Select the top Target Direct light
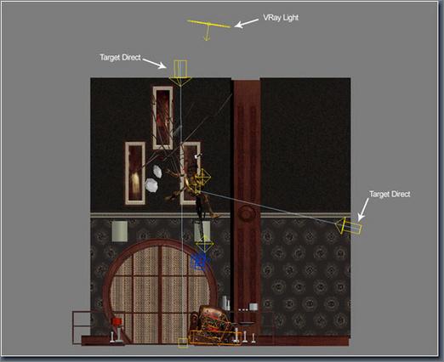This screenshot has width=444, height=362. pos(180,73)
